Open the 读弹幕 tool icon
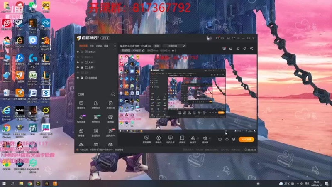 click(110, 119)
